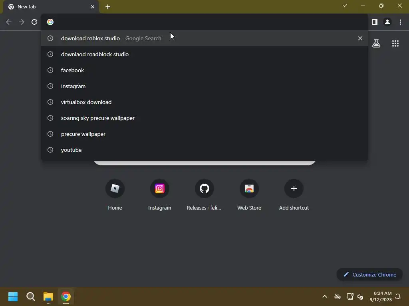Click the clock icon beside facebook
The image size is (409, 306).
pos(50,70)
